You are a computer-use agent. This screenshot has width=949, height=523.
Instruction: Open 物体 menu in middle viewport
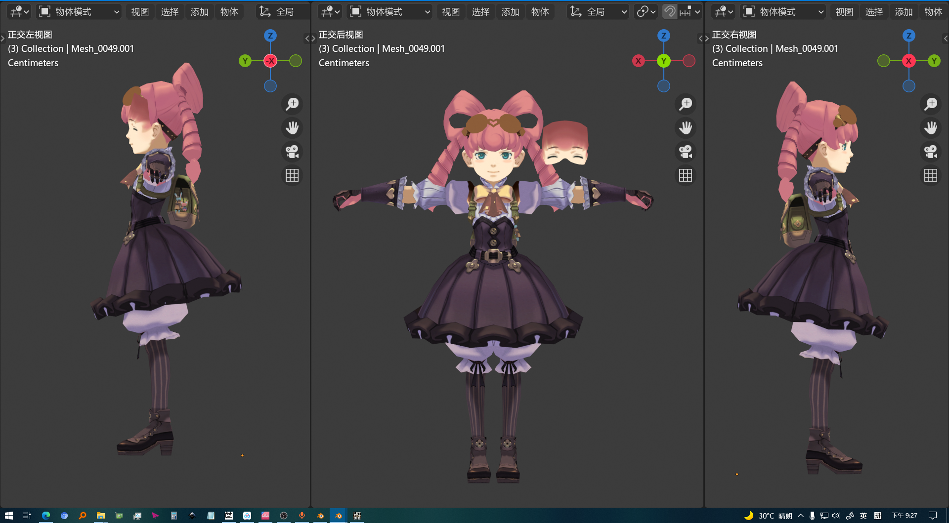[x=540, y=11]
